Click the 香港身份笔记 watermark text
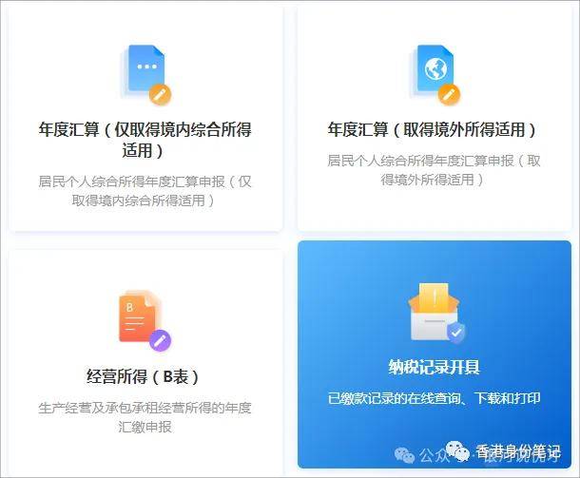This screenshot has height=478, width=580. [x=518, y=451]
